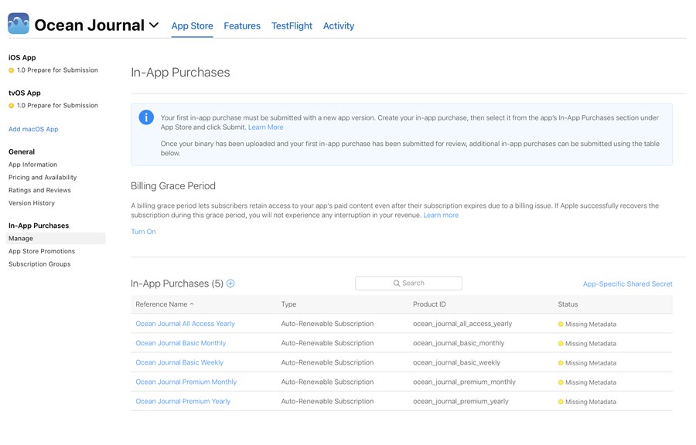Select iOS App 1.0 Prepare for Submission
The image size is (696, 445).
[53, 70]
